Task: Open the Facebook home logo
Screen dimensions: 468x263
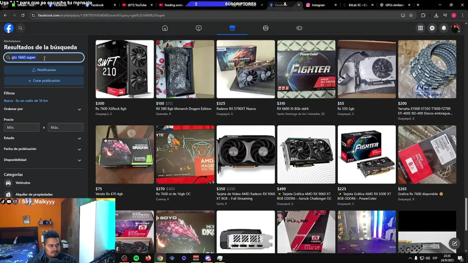Action: 9,28
